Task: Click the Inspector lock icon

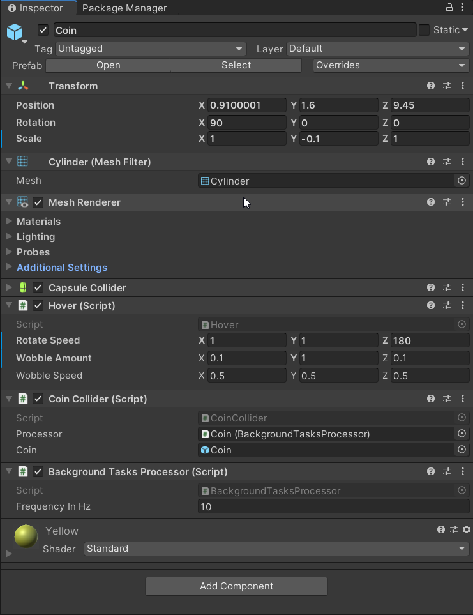Action: point(449,8)
